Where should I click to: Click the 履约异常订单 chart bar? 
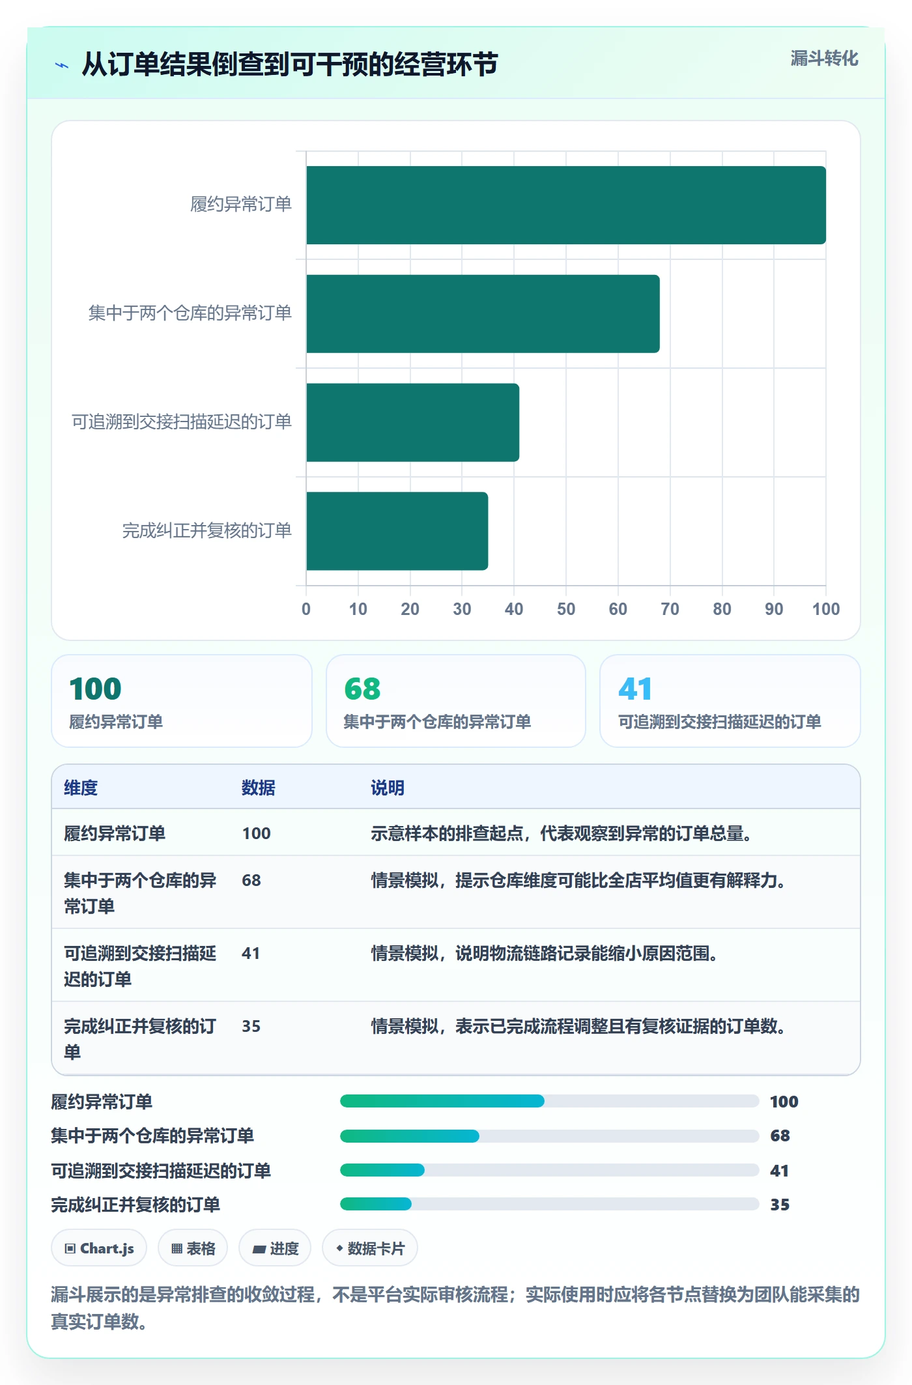point(566,205)
